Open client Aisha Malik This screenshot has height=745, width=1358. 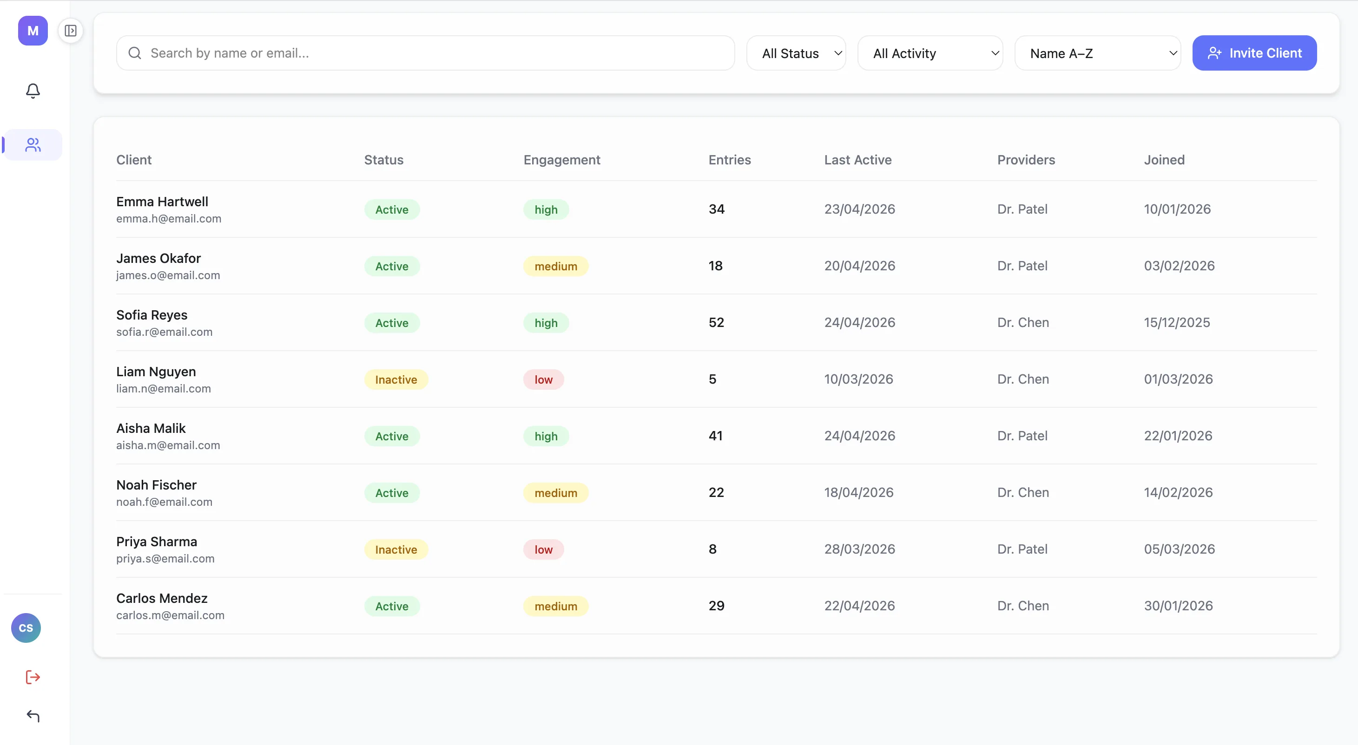click(151, 428)
